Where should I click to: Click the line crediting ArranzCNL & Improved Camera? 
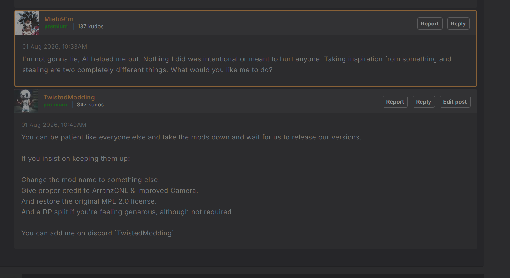pyautogui.click(x=110, y=191)
